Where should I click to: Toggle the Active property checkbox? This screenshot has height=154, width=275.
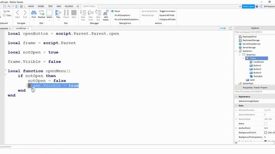click(x=266, y=124)
